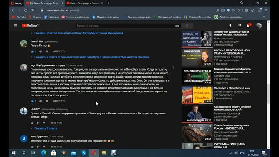Expand 'Показать 2 ответа' under LIUBOV comment
This screenshot has width=279, height=157.
pyautogui.click(x=46, y=128)
